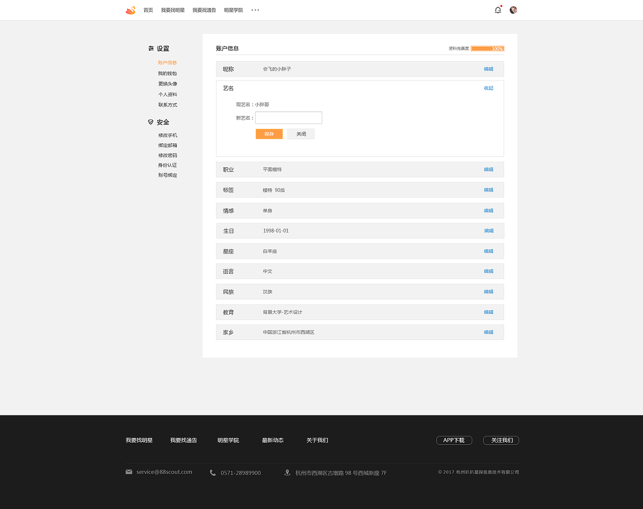This screenshot has width=643, height=509.
Task: Click the 星座 value 白羊座
Action: click(x=270, y=251)
